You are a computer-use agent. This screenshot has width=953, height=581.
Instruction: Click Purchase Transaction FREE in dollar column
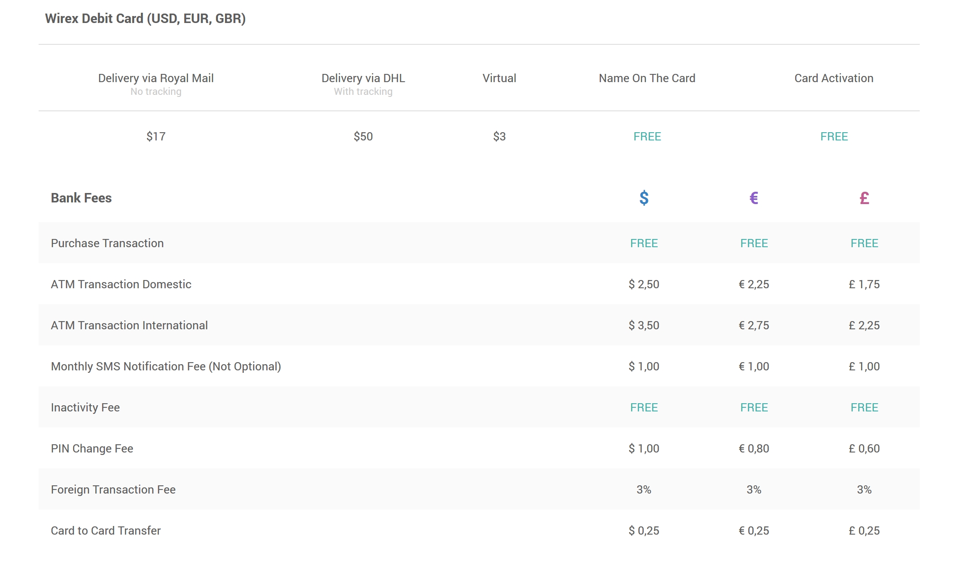pyautogui.click(x=644, y=243)
